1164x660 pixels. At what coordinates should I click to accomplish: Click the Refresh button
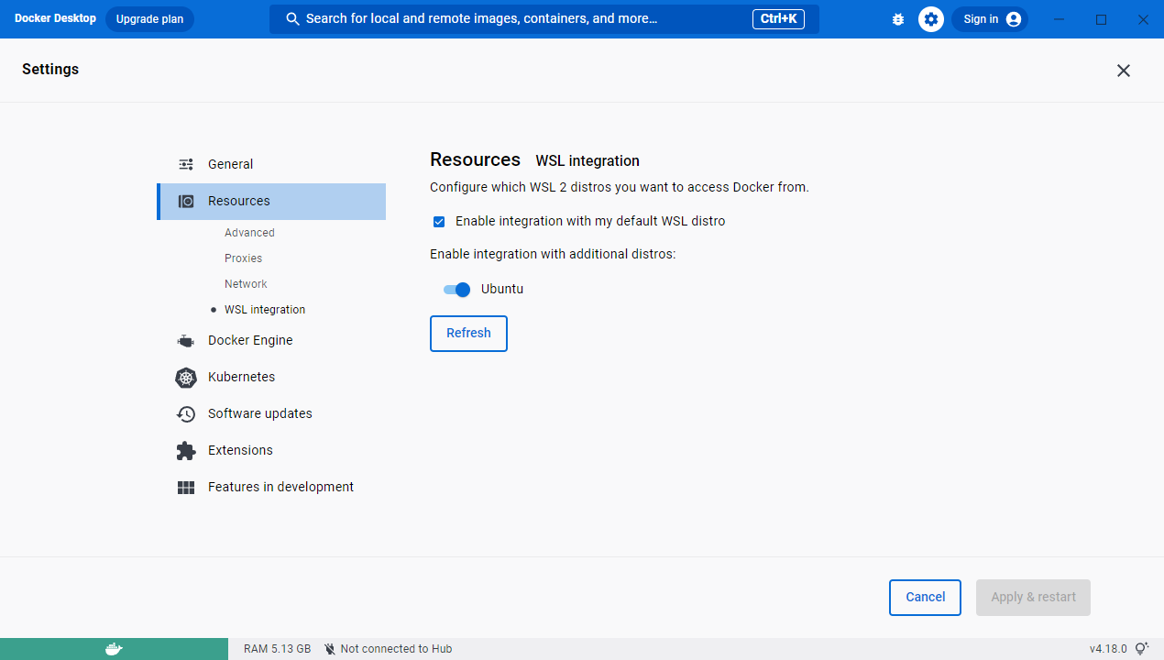(x=468, y=333)
